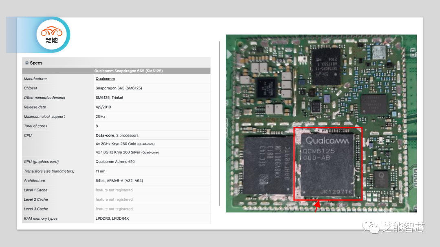Select 'LPDDR3, LPDDR4X' value
The width and height of the screenshot is (440, 247).
[112, 219]
